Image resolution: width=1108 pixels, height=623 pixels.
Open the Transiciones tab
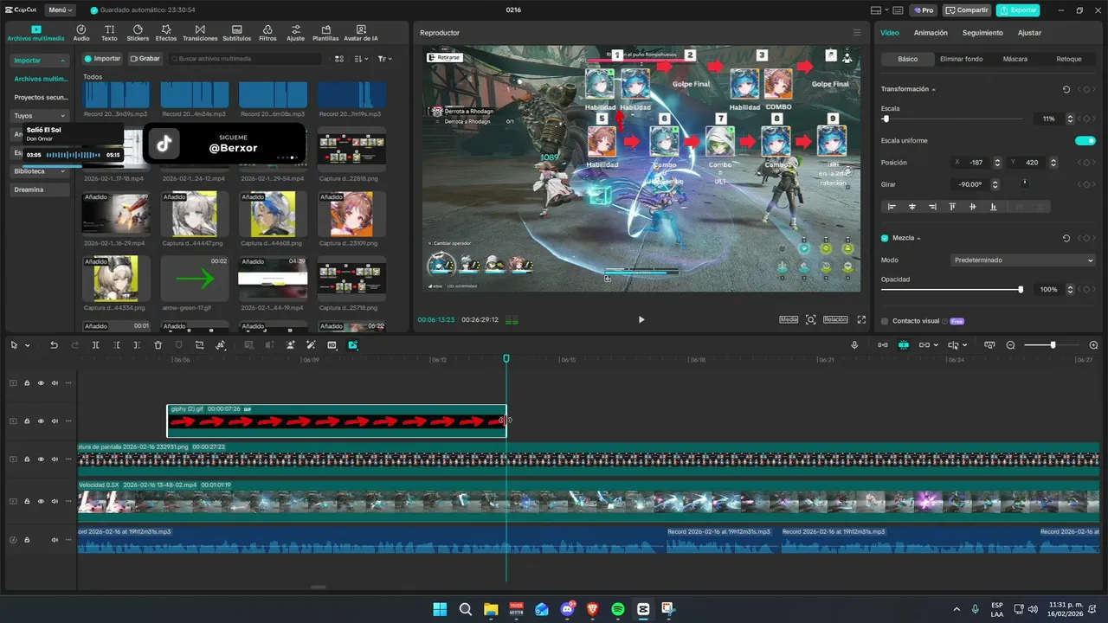[200, 33]
